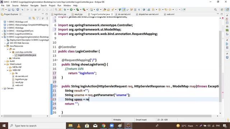Image resolution: width=230 pixels, height=129 pixels.
Task: Switch to the result.jsp editor tab
Action: point(78,14)
